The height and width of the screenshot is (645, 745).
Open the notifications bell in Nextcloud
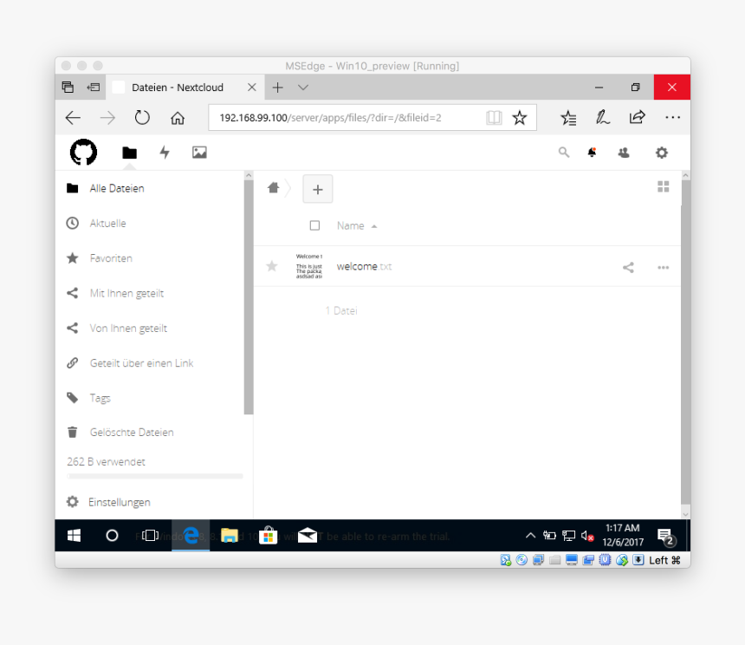[x=592, y=153]
